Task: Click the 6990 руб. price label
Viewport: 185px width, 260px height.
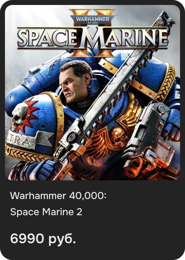Action: coord(43,239)
